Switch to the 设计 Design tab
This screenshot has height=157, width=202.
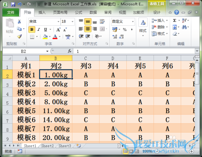pos(157,13)
